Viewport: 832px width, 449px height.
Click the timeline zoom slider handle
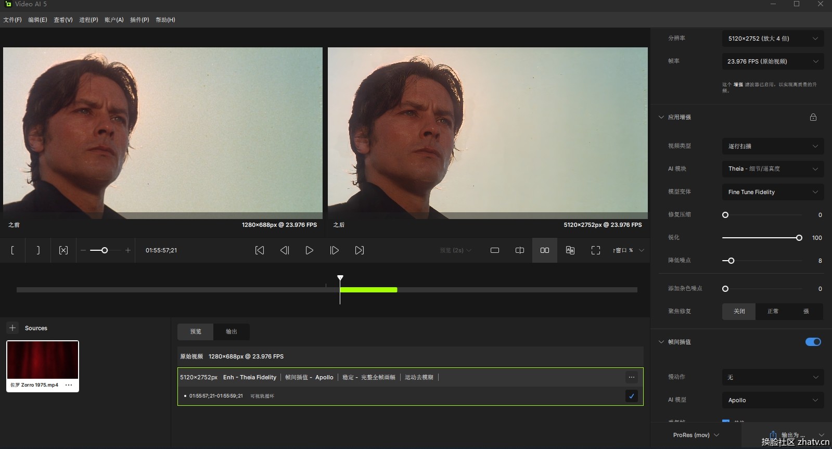pyautogui.click(x=105, y=250)
